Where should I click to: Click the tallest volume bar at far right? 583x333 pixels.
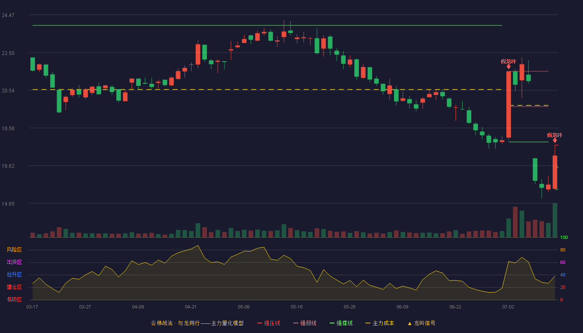555,220
